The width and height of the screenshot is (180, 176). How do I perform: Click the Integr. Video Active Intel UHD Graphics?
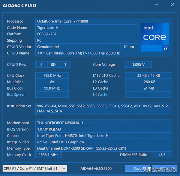[x=104, y=142]
